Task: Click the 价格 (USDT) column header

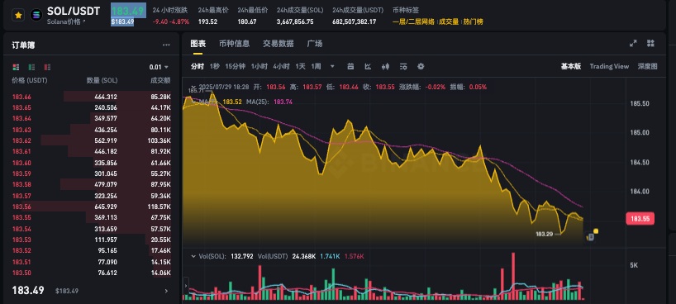Action: click(30, 81)
